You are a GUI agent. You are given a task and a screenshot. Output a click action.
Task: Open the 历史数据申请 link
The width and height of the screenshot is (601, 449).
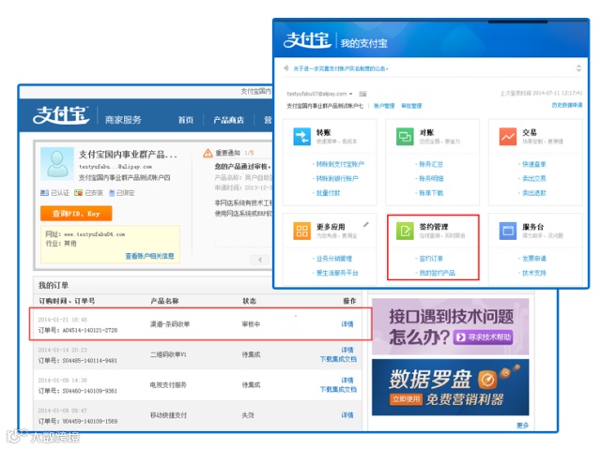click(x=567, y=105)
